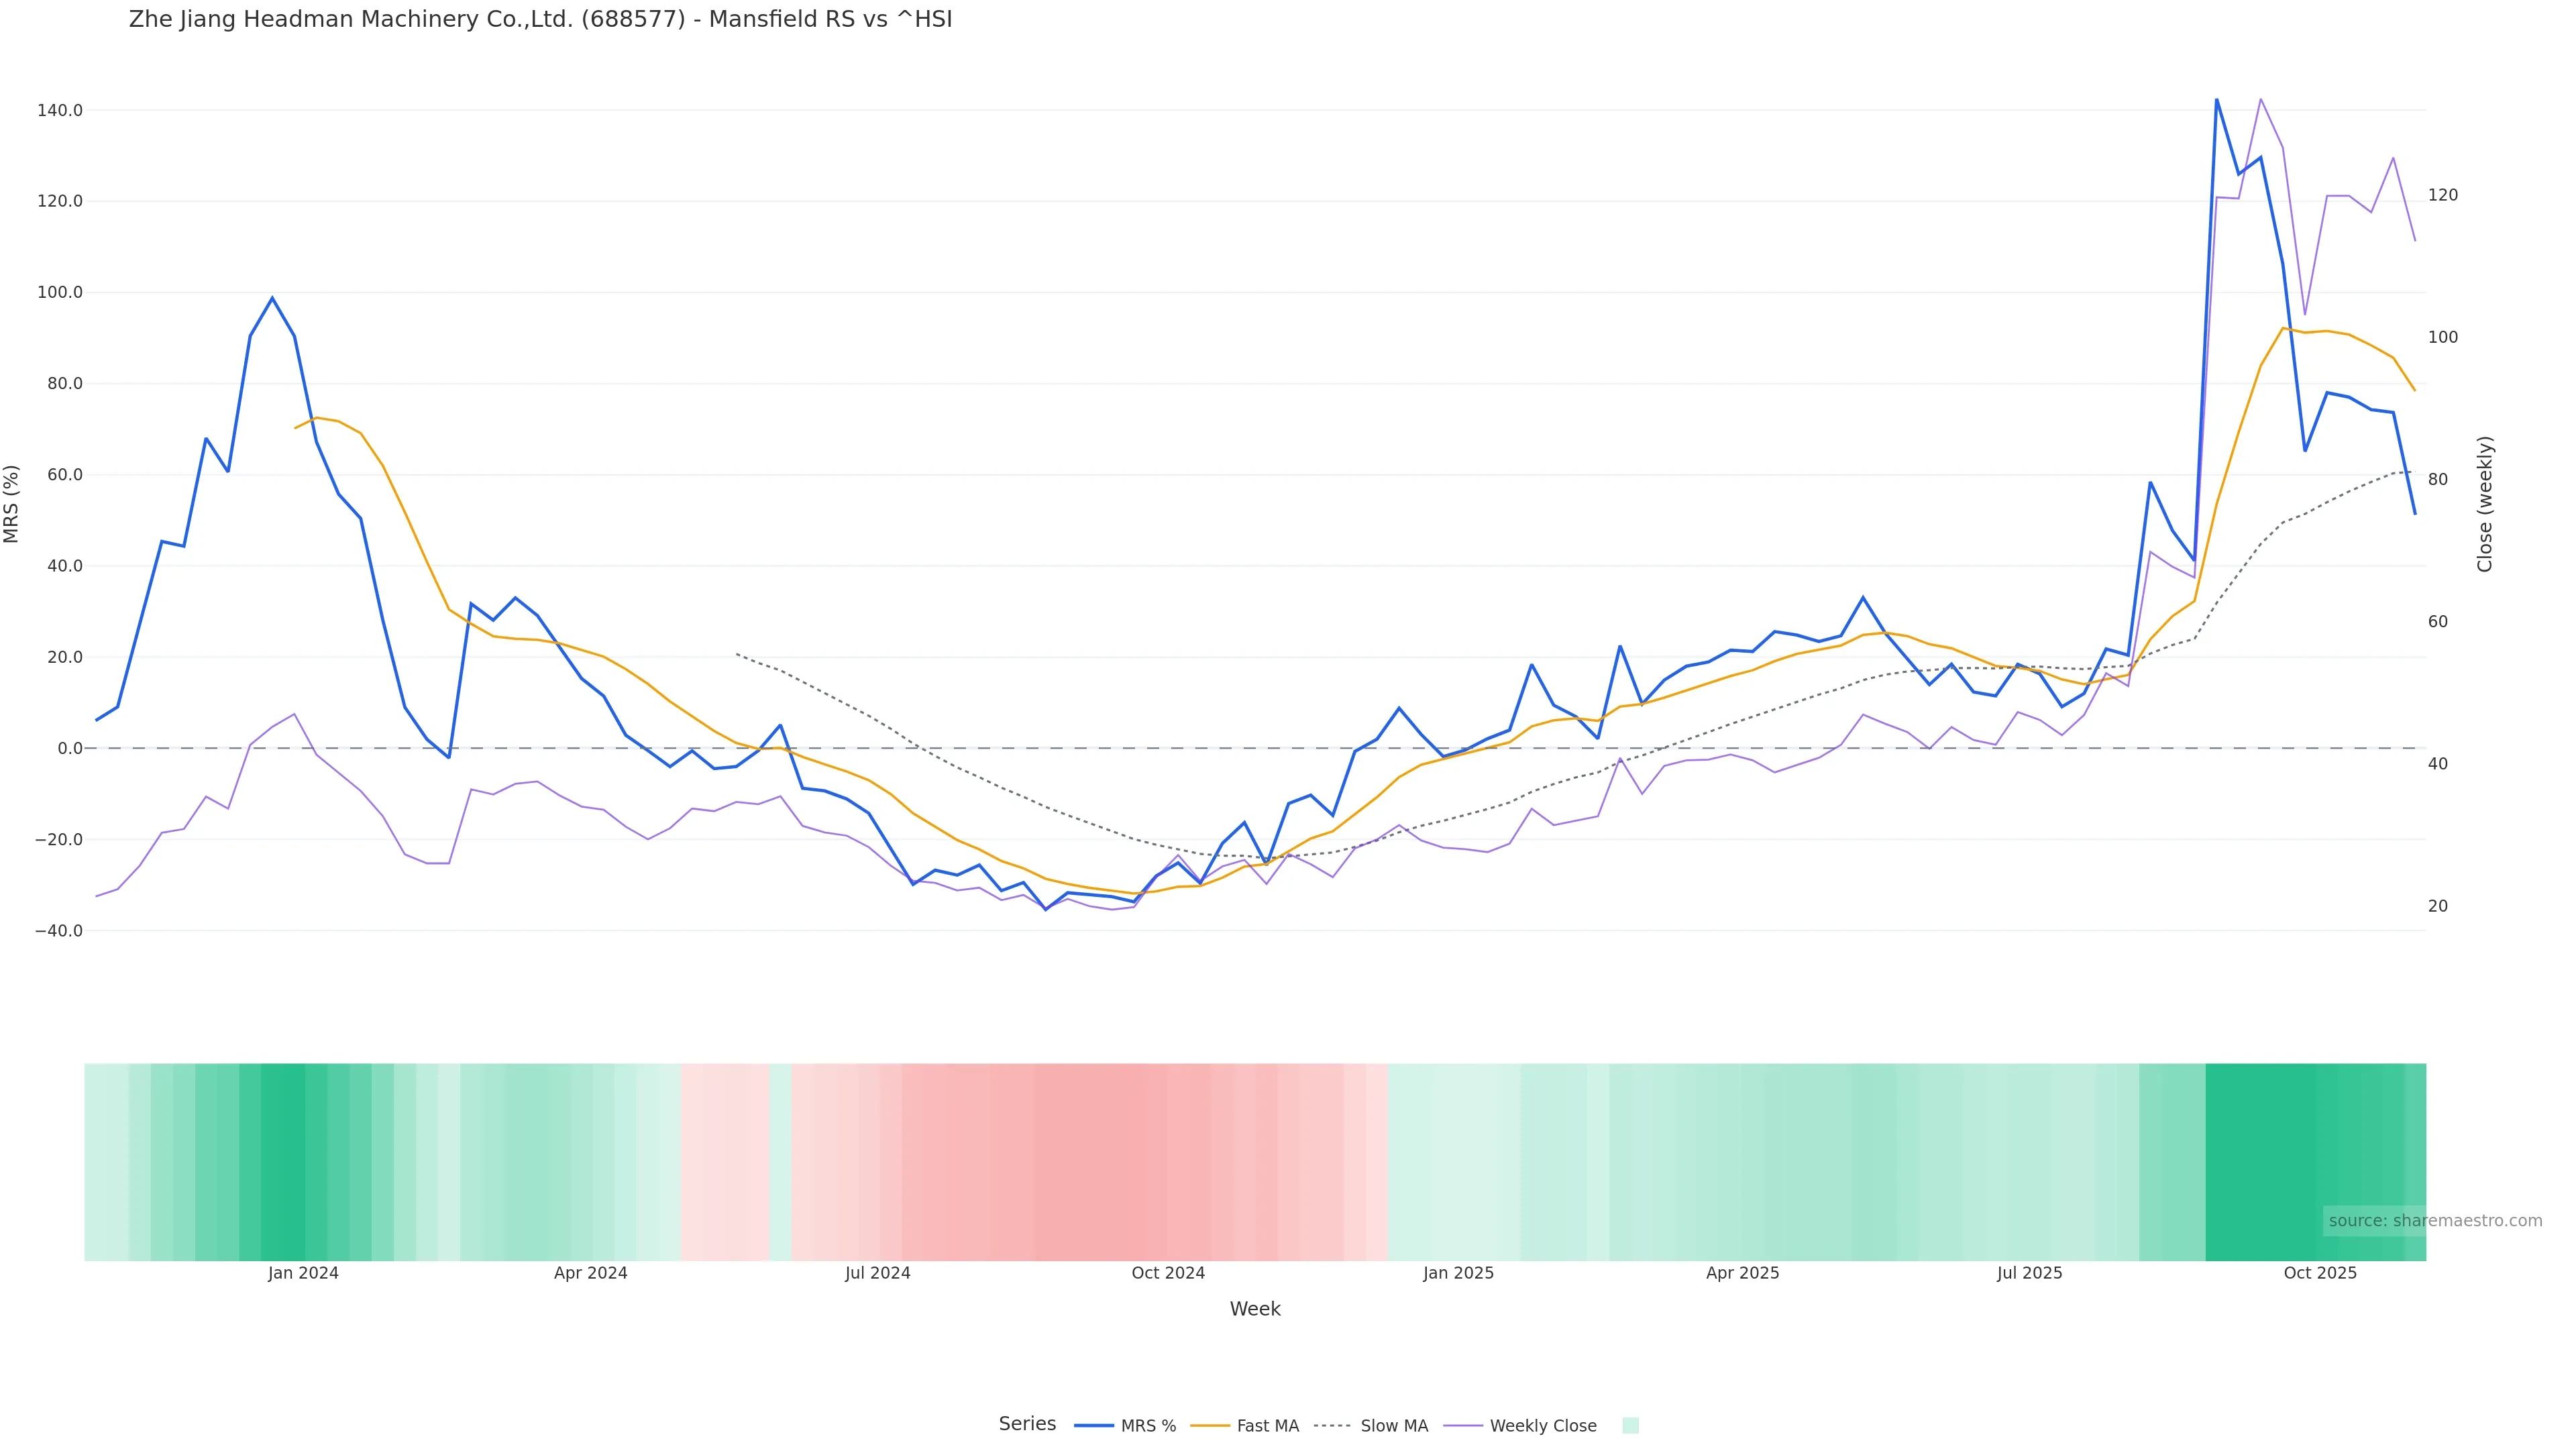Click the pale green legend swatch

[x=1630, y=1426]
